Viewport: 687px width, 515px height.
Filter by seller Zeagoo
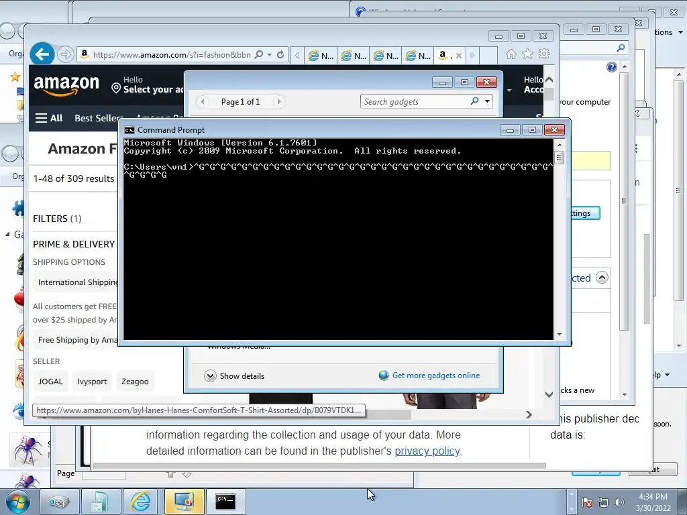tap(135, 382)
